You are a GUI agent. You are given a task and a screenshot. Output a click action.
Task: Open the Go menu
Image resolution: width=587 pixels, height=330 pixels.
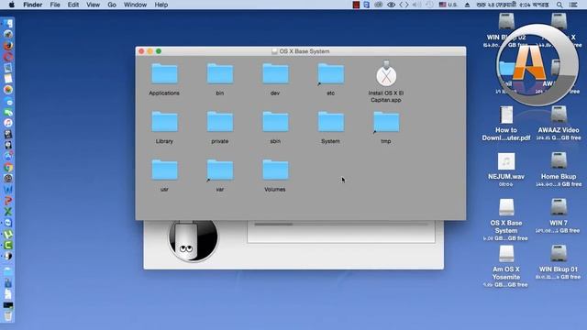pos(112,5)
